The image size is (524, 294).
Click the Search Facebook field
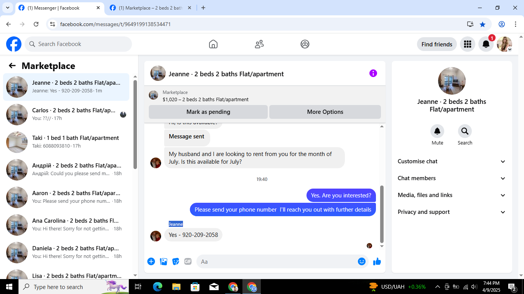pos(78,44)
